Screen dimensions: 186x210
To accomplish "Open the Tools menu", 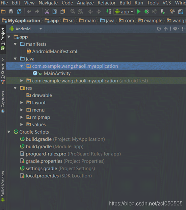I will click(x=153, y=3).
